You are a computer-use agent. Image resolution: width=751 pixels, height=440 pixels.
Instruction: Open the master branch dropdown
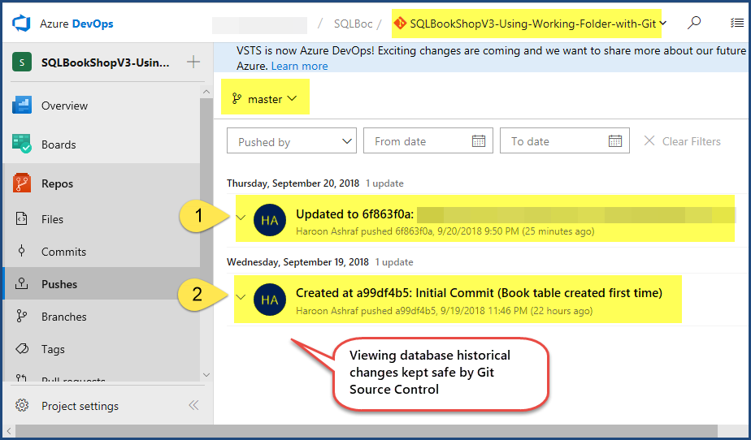pyautogui.click(x=265, y=98)
